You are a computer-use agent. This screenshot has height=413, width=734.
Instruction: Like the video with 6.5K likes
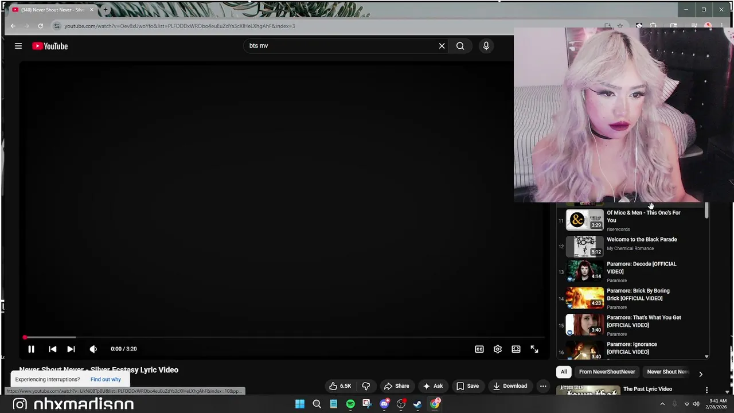339,386
